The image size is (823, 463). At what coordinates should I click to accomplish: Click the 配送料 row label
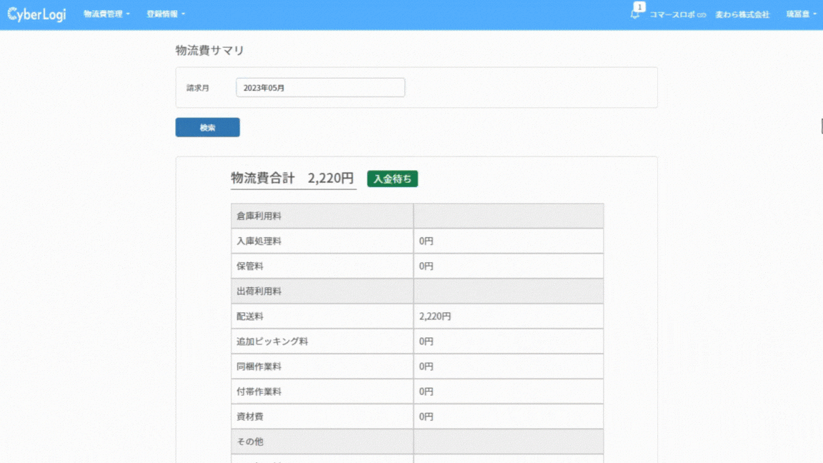[250, 317]
